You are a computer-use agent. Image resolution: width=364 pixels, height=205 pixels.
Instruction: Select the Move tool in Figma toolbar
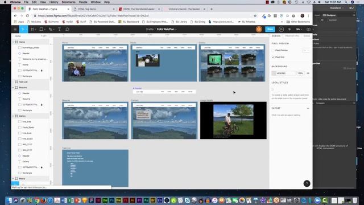pos(23,29)
